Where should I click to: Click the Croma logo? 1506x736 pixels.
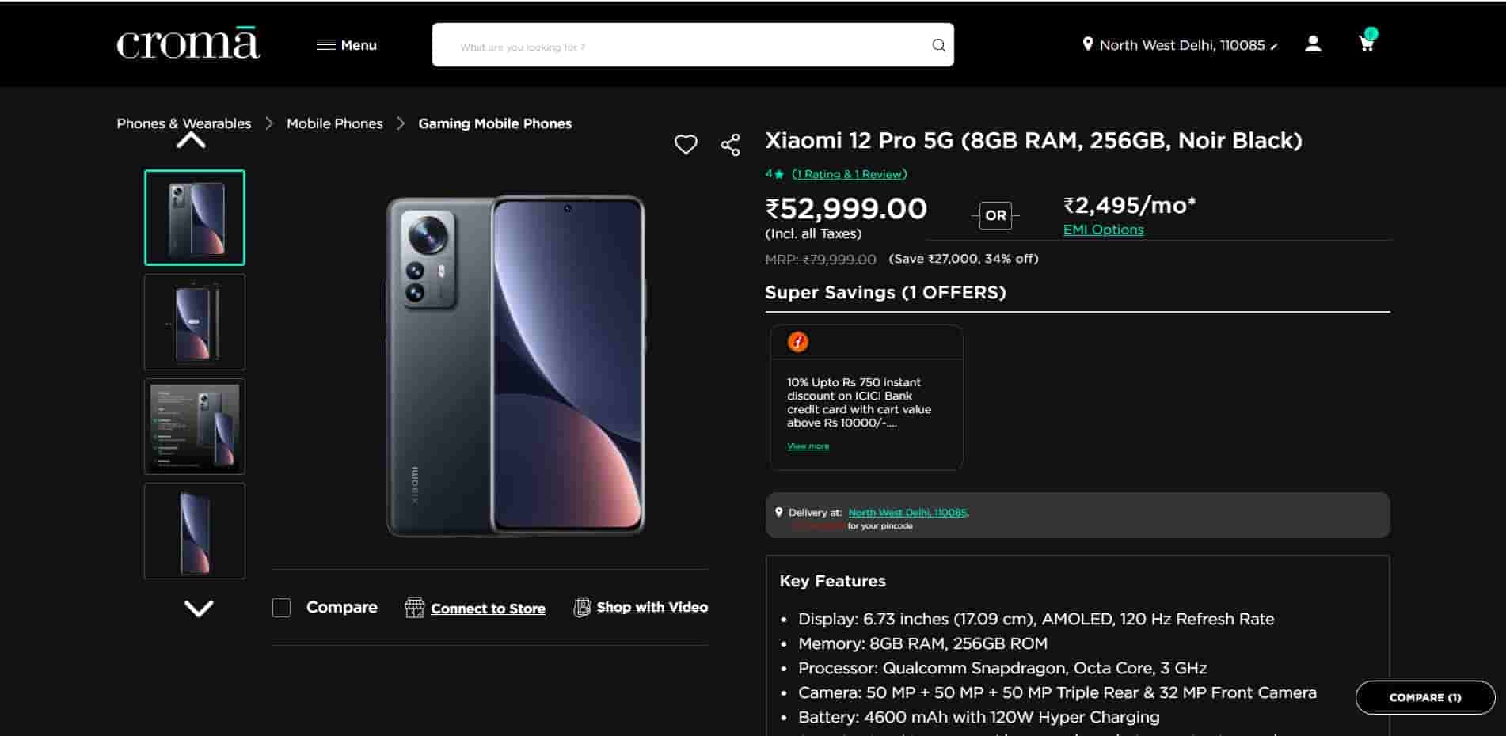click(188, 44)
